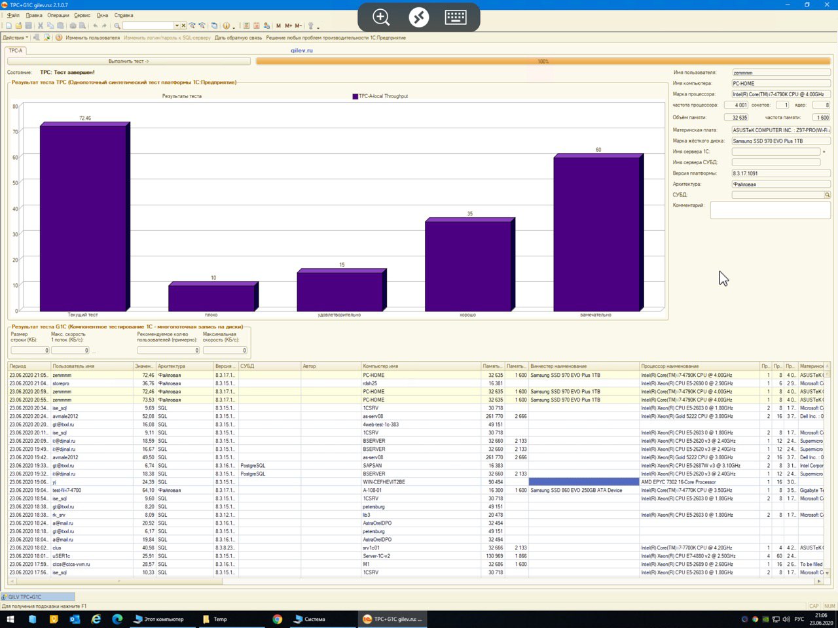Screen dimensions: 838x628
Task: Select the TPC-A tab
Action: click(x=15, y=50)
